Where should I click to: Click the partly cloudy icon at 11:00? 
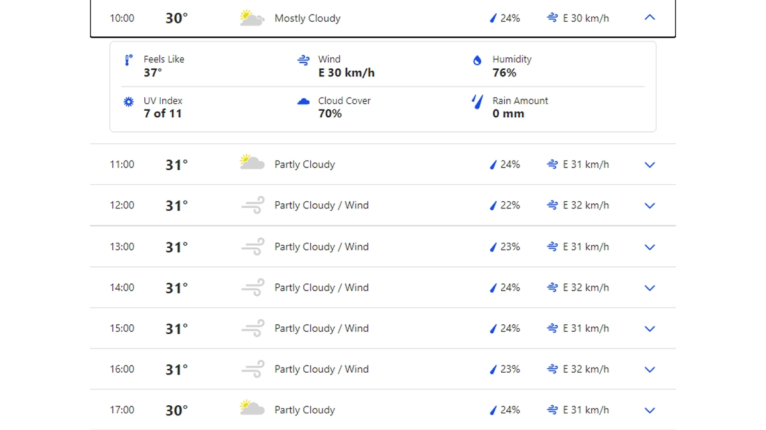pyautogui.click(x=252, y=163)
